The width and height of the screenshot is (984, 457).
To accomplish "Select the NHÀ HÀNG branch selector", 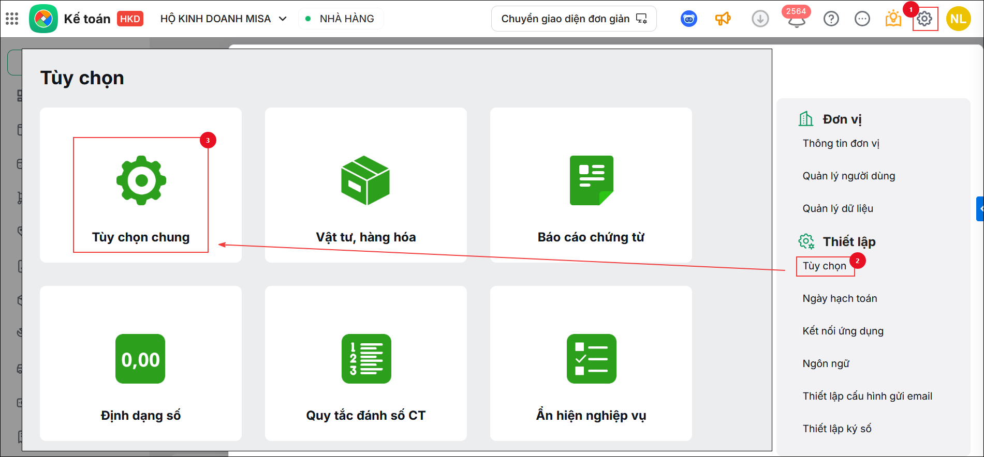I will (341, 19).
